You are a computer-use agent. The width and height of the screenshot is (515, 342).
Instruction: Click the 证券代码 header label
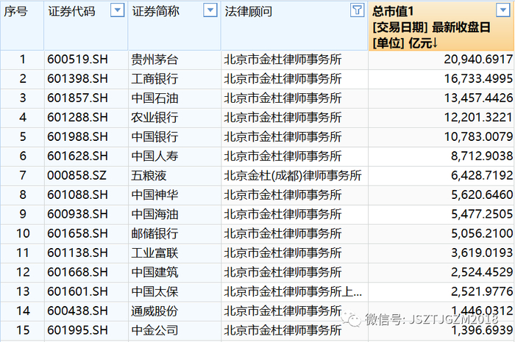coord(71,12)
